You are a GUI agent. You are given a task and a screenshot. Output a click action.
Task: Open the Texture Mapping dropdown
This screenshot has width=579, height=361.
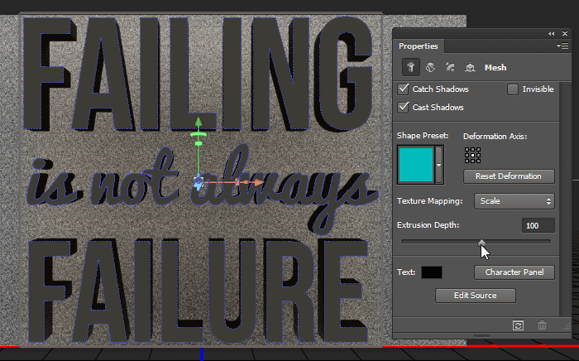[x=514, y=200]
